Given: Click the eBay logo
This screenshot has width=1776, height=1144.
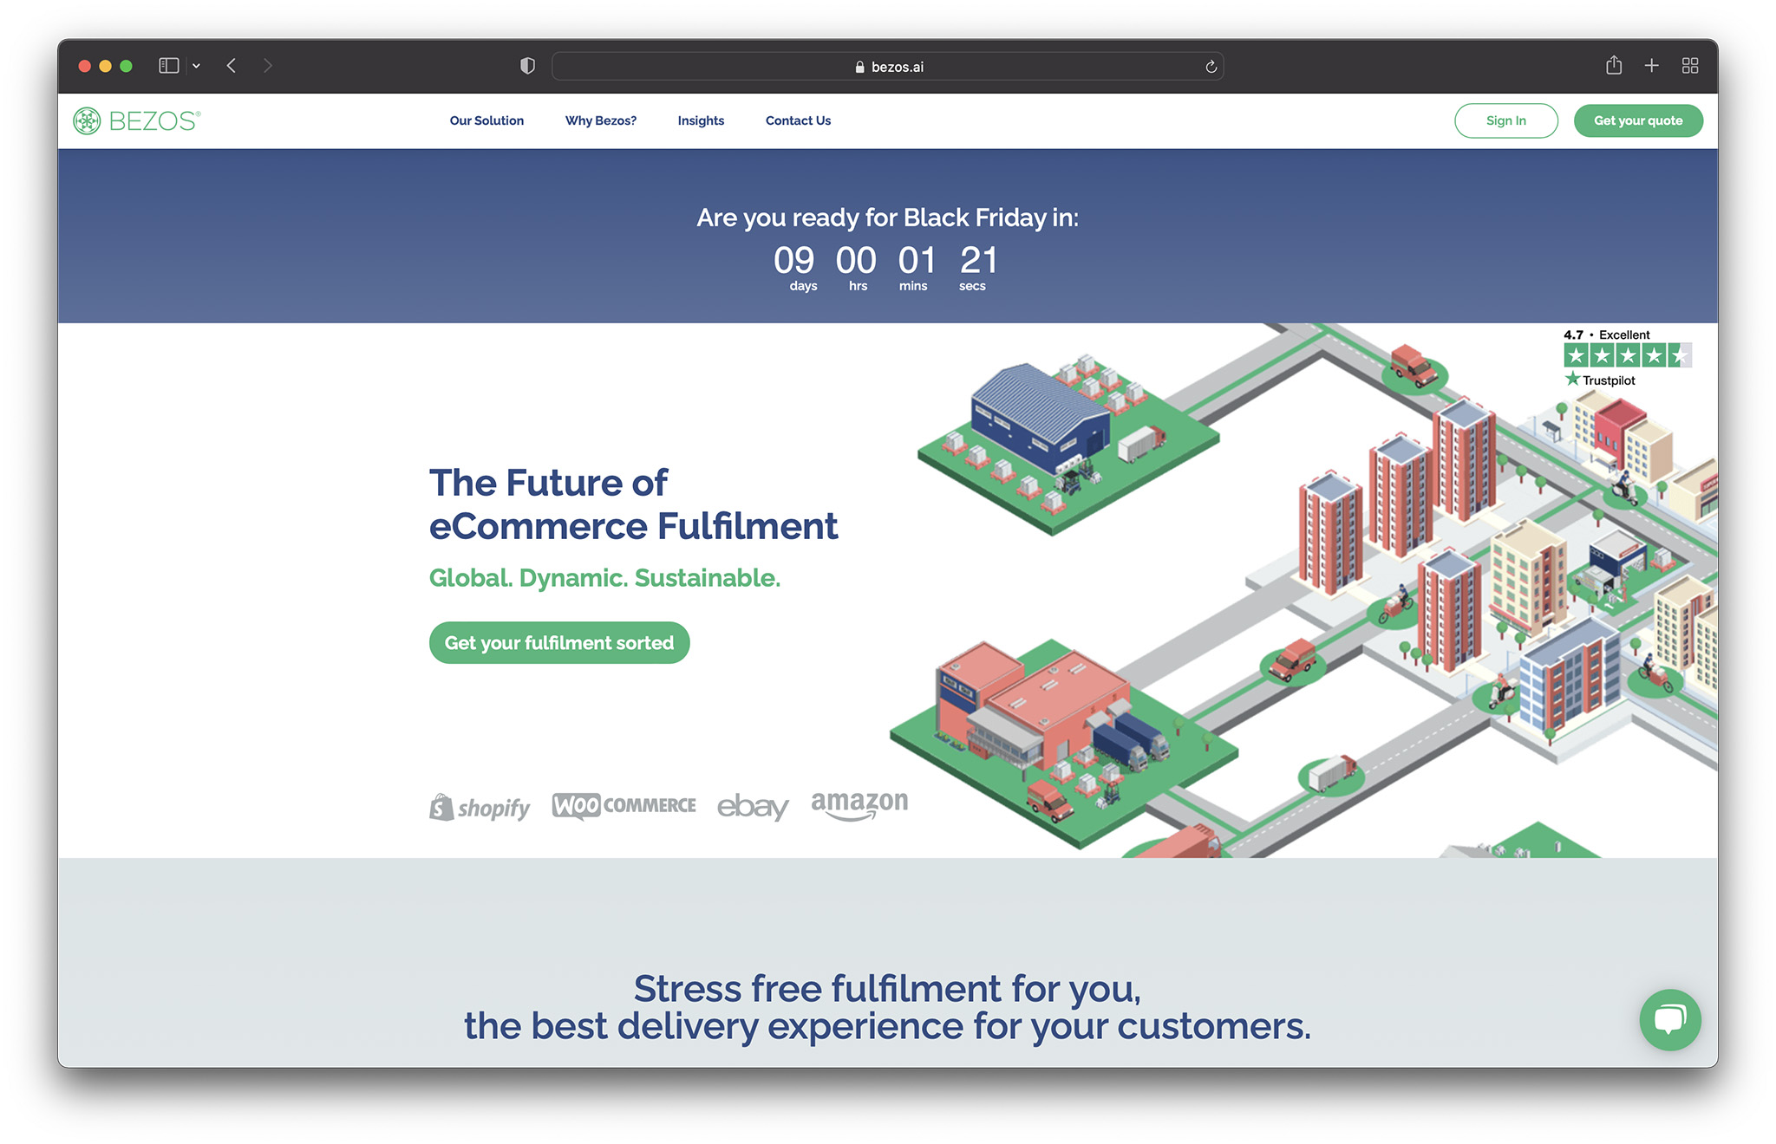Looking at the screenshot, I should pyautogui.click(x=752, y=806).
